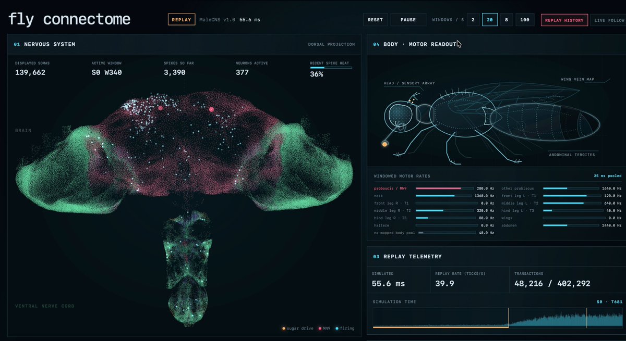This screenshot has height=341, width=626.
Task: Click the replay rate value 39.9
Action: [x=444, y=284]
